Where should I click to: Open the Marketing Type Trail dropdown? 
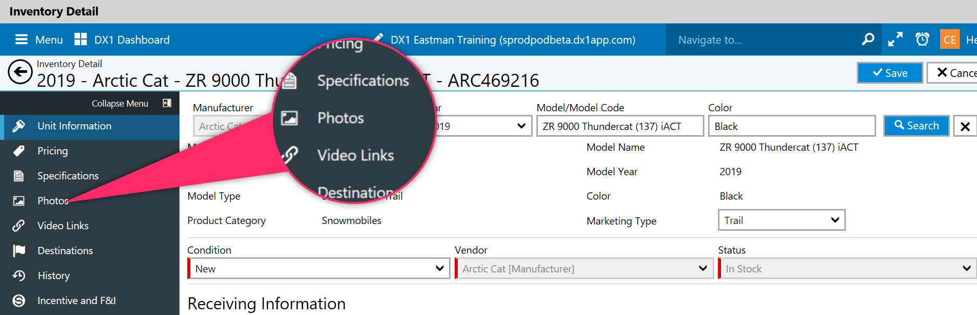781,220
